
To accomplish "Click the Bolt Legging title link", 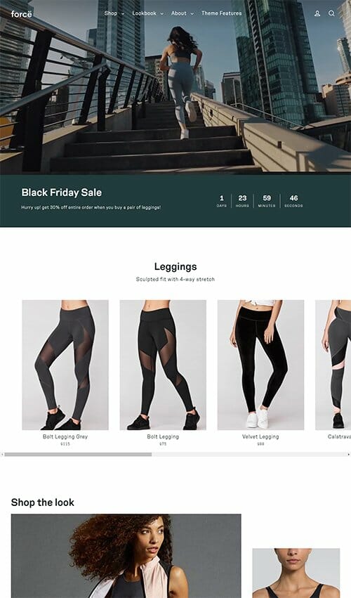I will click(x=163, y=436).
